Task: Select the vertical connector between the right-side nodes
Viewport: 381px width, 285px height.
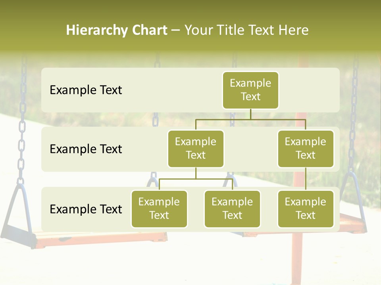Action: 306,179
